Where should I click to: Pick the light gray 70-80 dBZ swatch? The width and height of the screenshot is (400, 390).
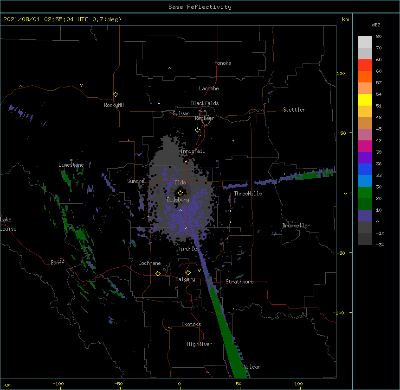pyautogui.click(x=365, y=42)
